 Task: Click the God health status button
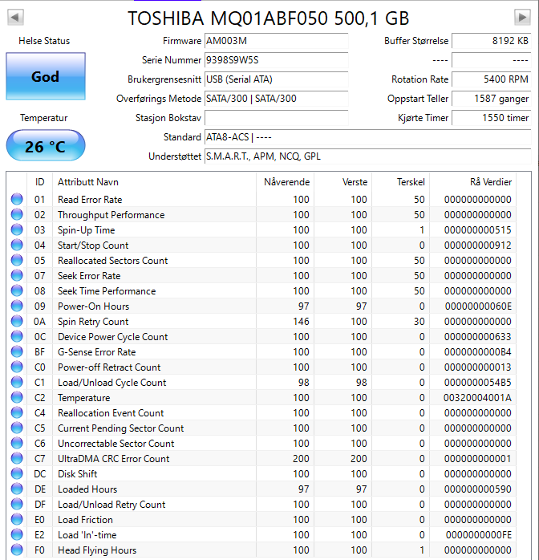coord(45,77)
